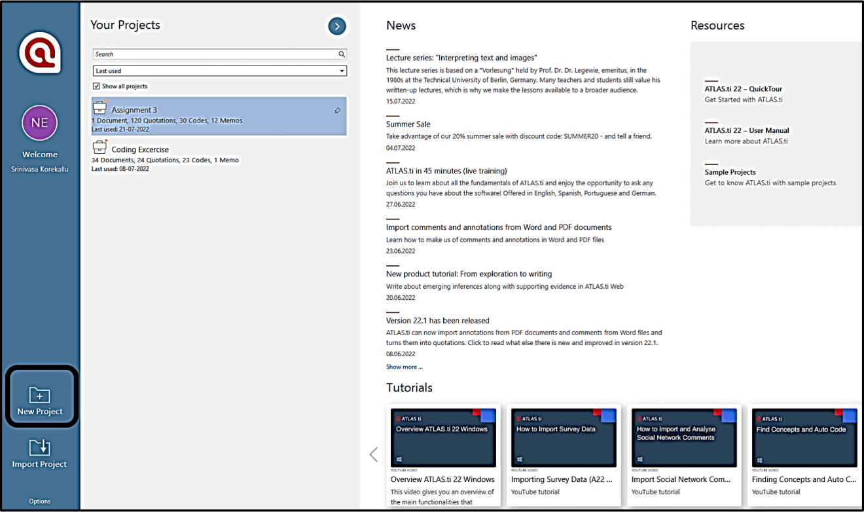Click the left chevron in the Tutorials carousel
This screenshot has height=512, width=864.
[x=373, y=454]
